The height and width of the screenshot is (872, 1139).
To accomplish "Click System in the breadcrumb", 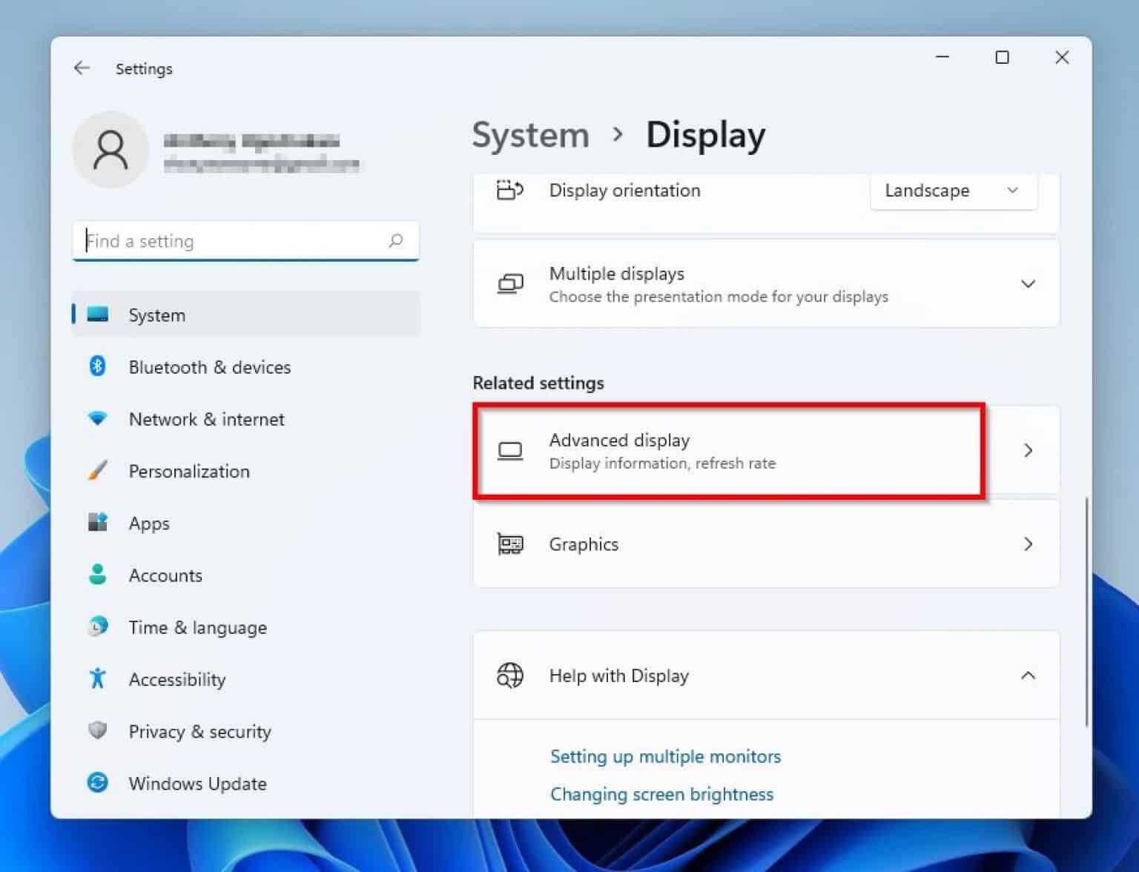I will [530, 135].
